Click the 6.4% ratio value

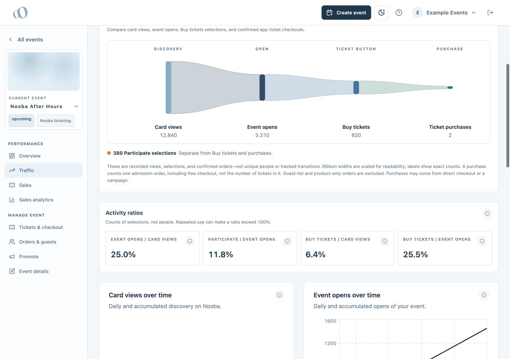point(316,254)
